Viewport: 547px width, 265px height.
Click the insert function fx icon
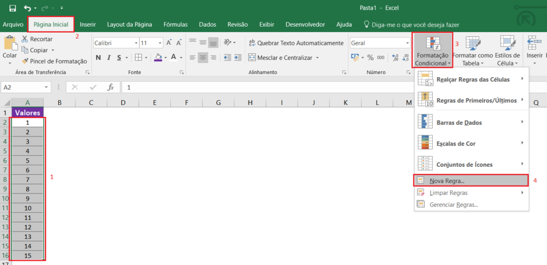pos(111,87)
